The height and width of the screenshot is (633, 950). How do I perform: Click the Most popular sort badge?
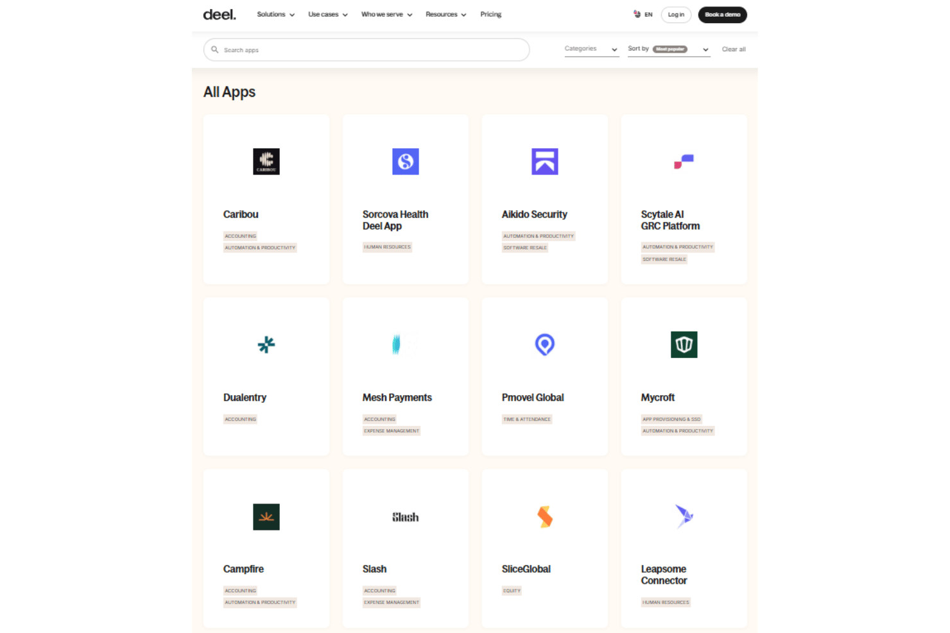(x=670, y=49)
